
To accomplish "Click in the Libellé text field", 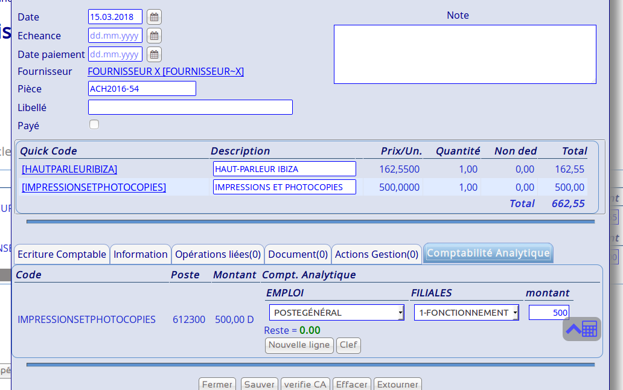I will [x=190, y=107].
